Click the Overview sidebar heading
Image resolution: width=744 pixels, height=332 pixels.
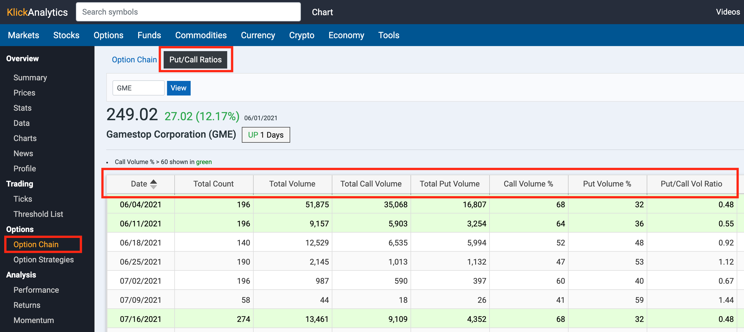tap(22, 58)
